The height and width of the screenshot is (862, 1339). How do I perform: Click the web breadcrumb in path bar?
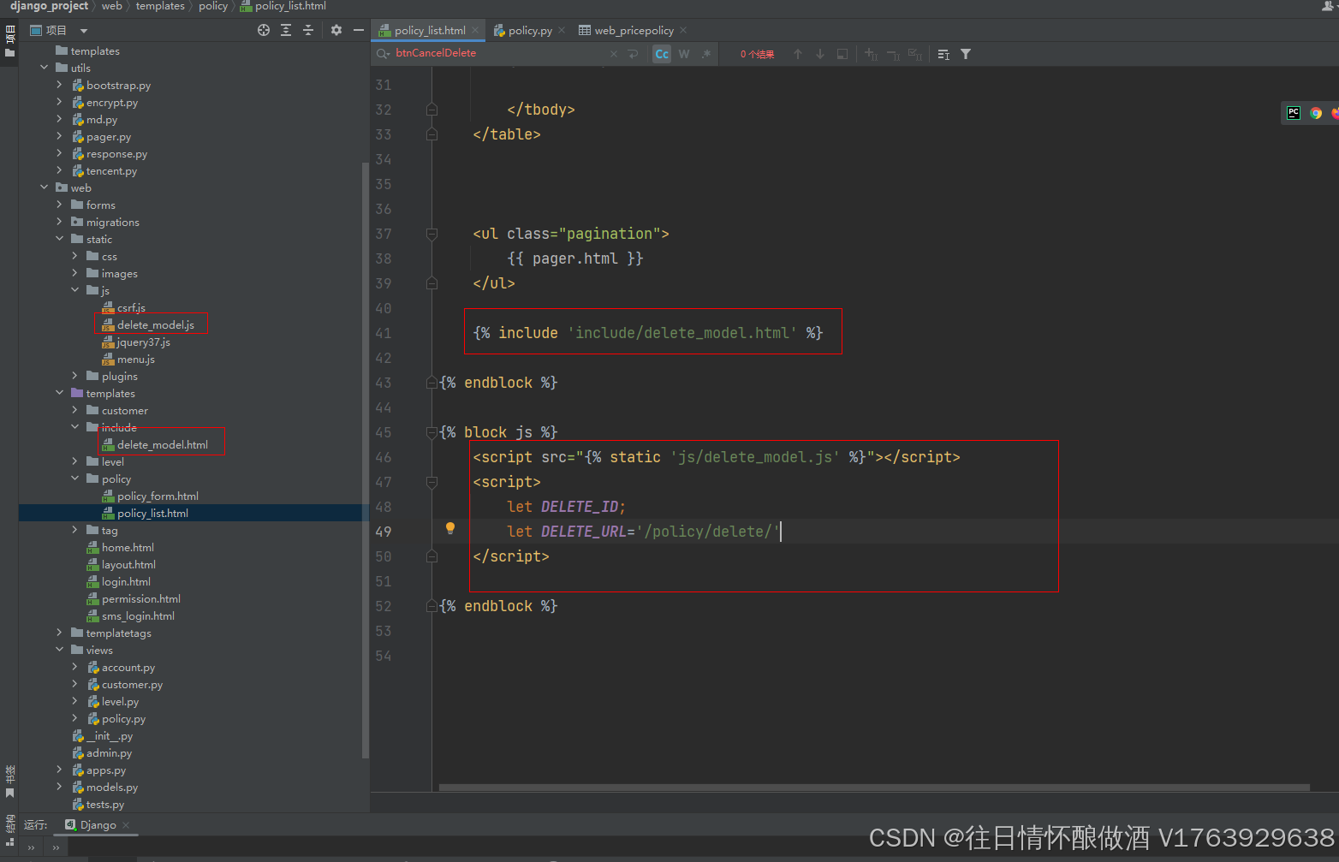[111, 6]
